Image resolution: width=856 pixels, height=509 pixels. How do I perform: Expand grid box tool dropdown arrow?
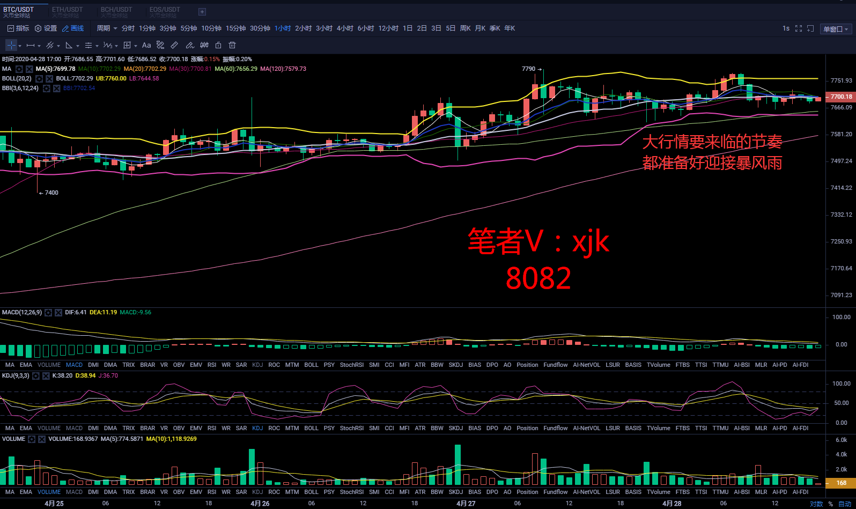[x=136, y=46]
